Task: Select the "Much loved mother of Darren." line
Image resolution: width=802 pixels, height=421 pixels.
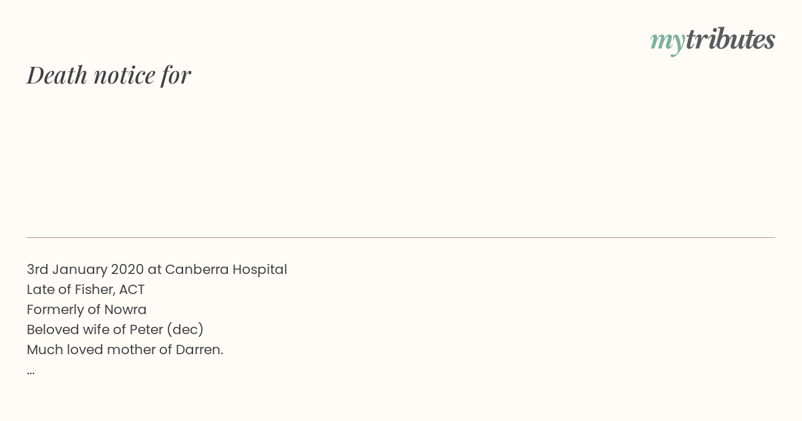Action: point(125,350)
